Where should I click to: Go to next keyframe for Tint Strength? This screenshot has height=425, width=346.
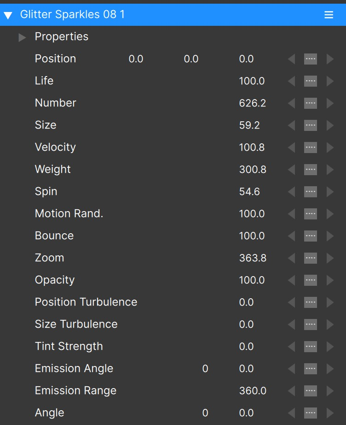point(330,347)
